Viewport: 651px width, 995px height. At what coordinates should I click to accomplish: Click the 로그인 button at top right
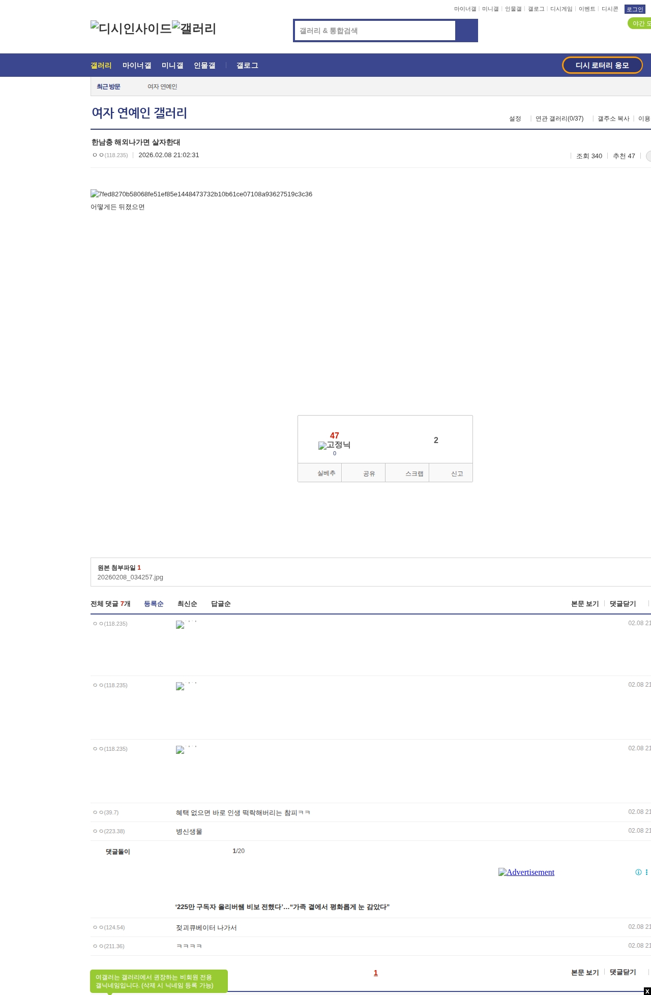[x=634, y=9]
